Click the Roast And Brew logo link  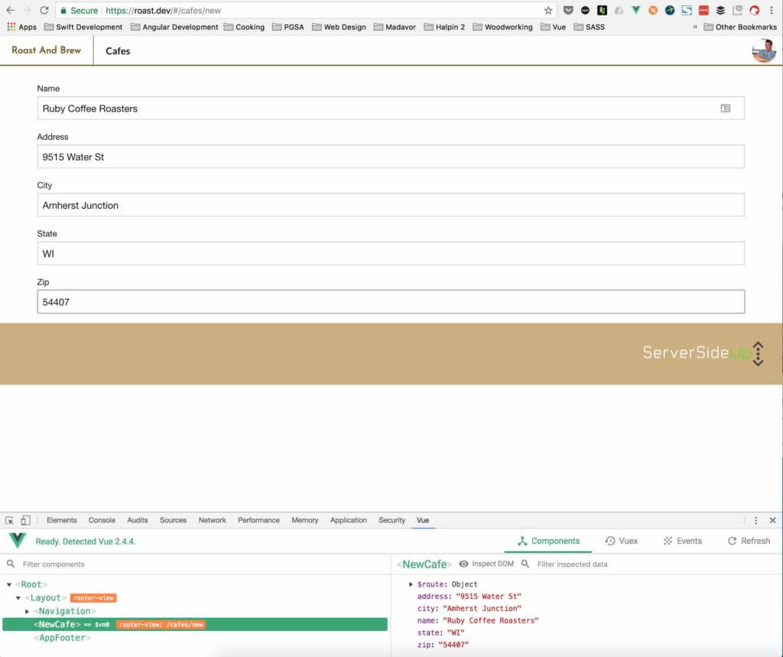(47, 50)
